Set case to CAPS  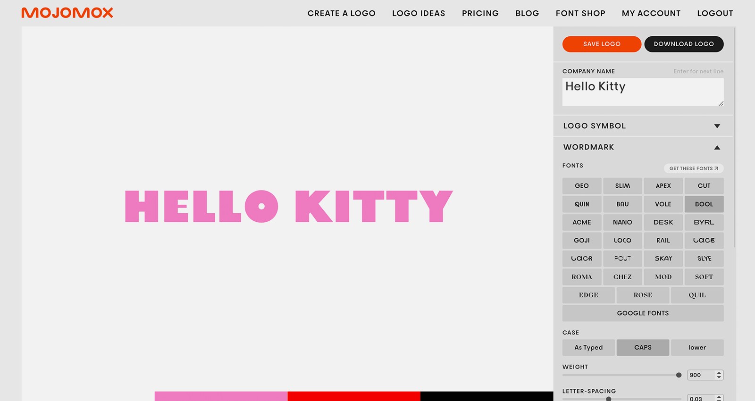click(x=643, y=348)
